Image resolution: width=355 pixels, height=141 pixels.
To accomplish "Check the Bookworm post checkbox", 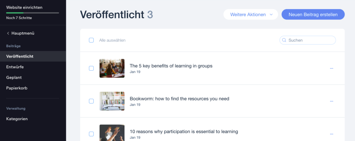I will (92, 101).
